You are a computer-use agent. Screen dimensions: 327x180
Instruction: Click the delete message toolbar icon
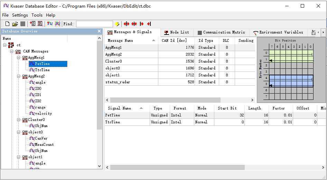[x=40, y=24]
